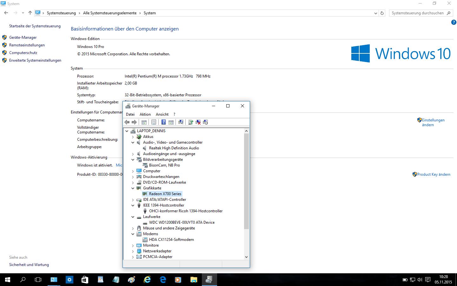This screenshot has width=457, height=286.
Task: Toggle the action pane toolbar icon
Action: click(x=171, y=122)
